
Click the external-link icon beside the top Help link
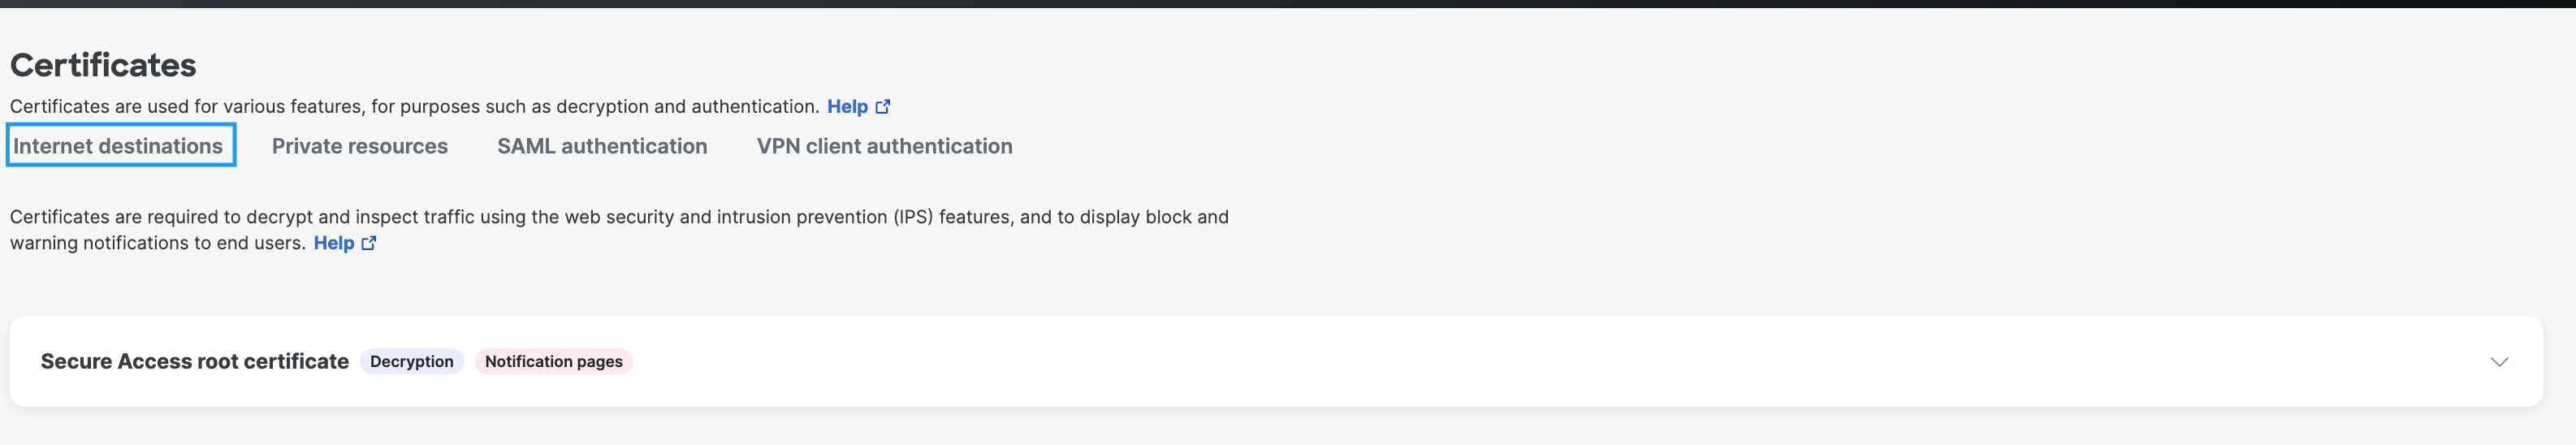[882, 106]
